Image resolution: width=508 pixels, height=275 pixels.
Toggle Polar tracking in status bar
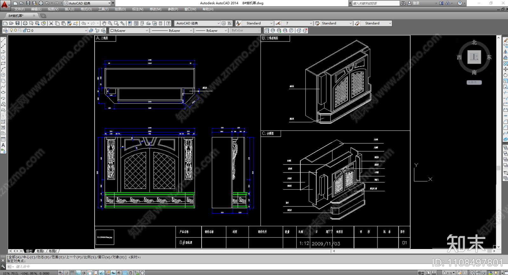(84, 273)
